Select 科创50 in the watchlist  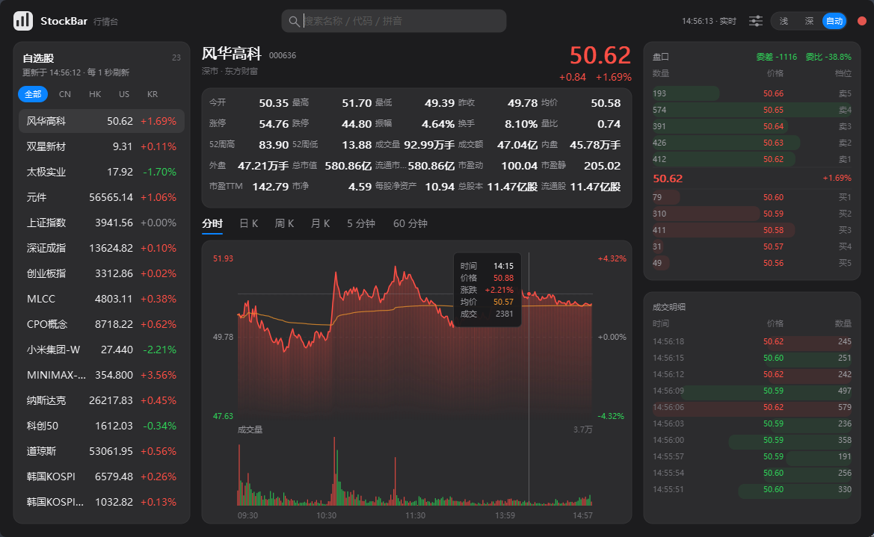(102, 426)
